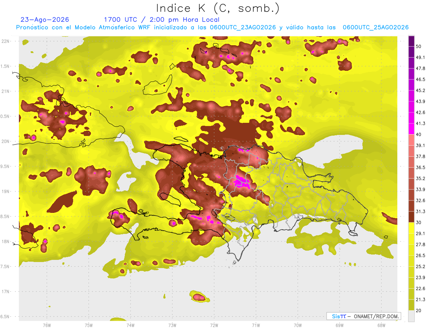
Task: Click the '31.3' colorbar label
Action: [421, 211]
